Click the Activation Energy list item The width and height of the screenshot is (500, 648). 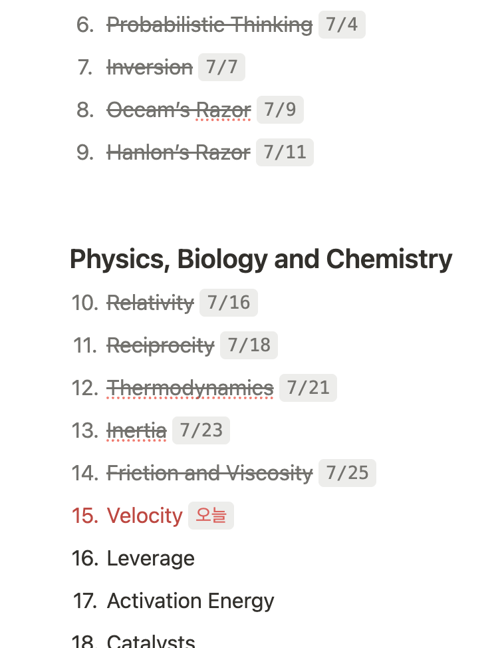pos(190,601)
